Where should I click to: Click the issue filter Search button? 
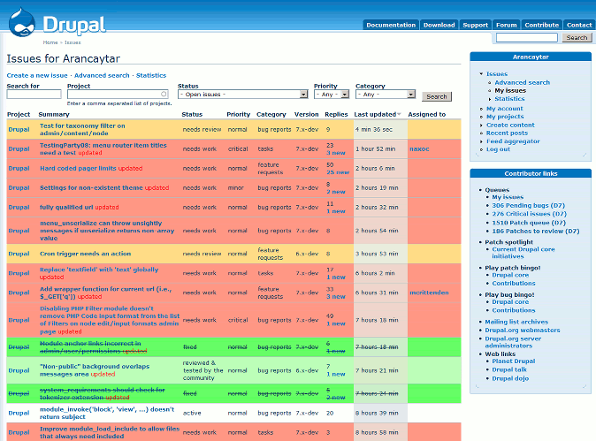tap(437, 96)
